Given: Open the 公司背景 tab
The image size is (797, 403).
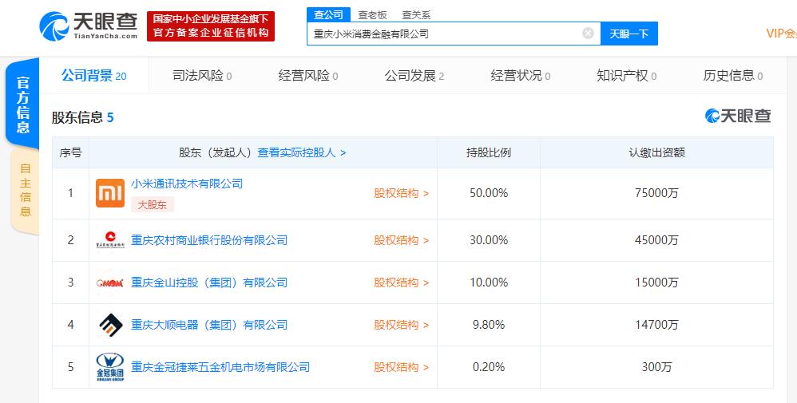Looking at the screenshot, I should pyautogui.click(x=94, y=76).
